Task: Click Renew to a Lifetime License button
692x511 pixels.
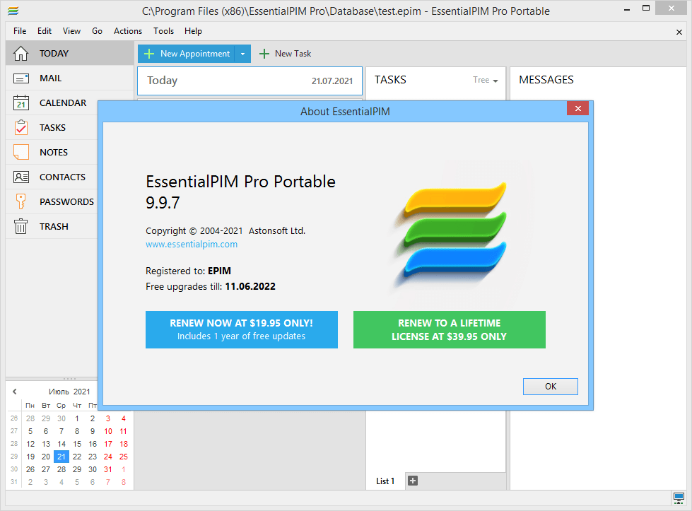Action: click(x=450, y=329)
